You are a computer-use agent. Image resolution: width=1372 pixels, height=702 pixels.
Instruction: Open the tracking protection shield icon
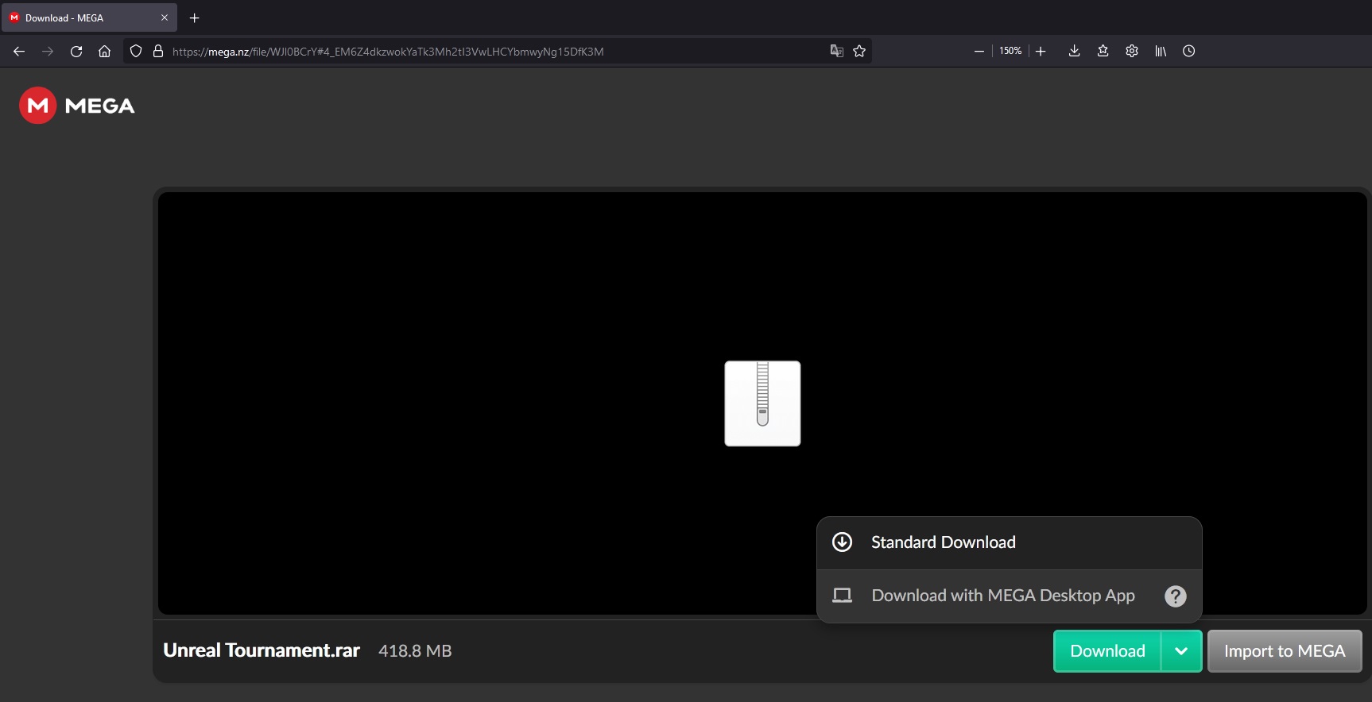pyautogui.click(x=136, y=52)
